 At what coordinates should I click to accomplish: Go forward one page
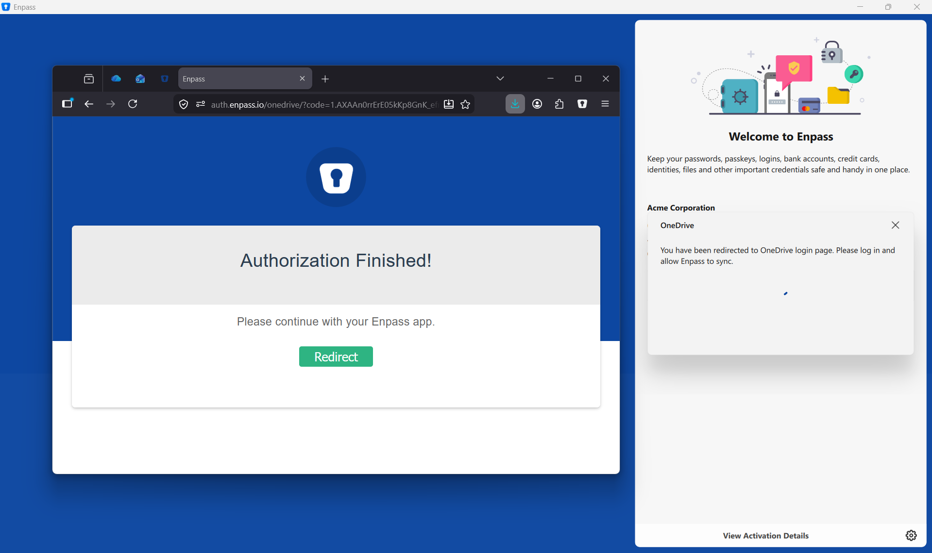coord(111,104)
